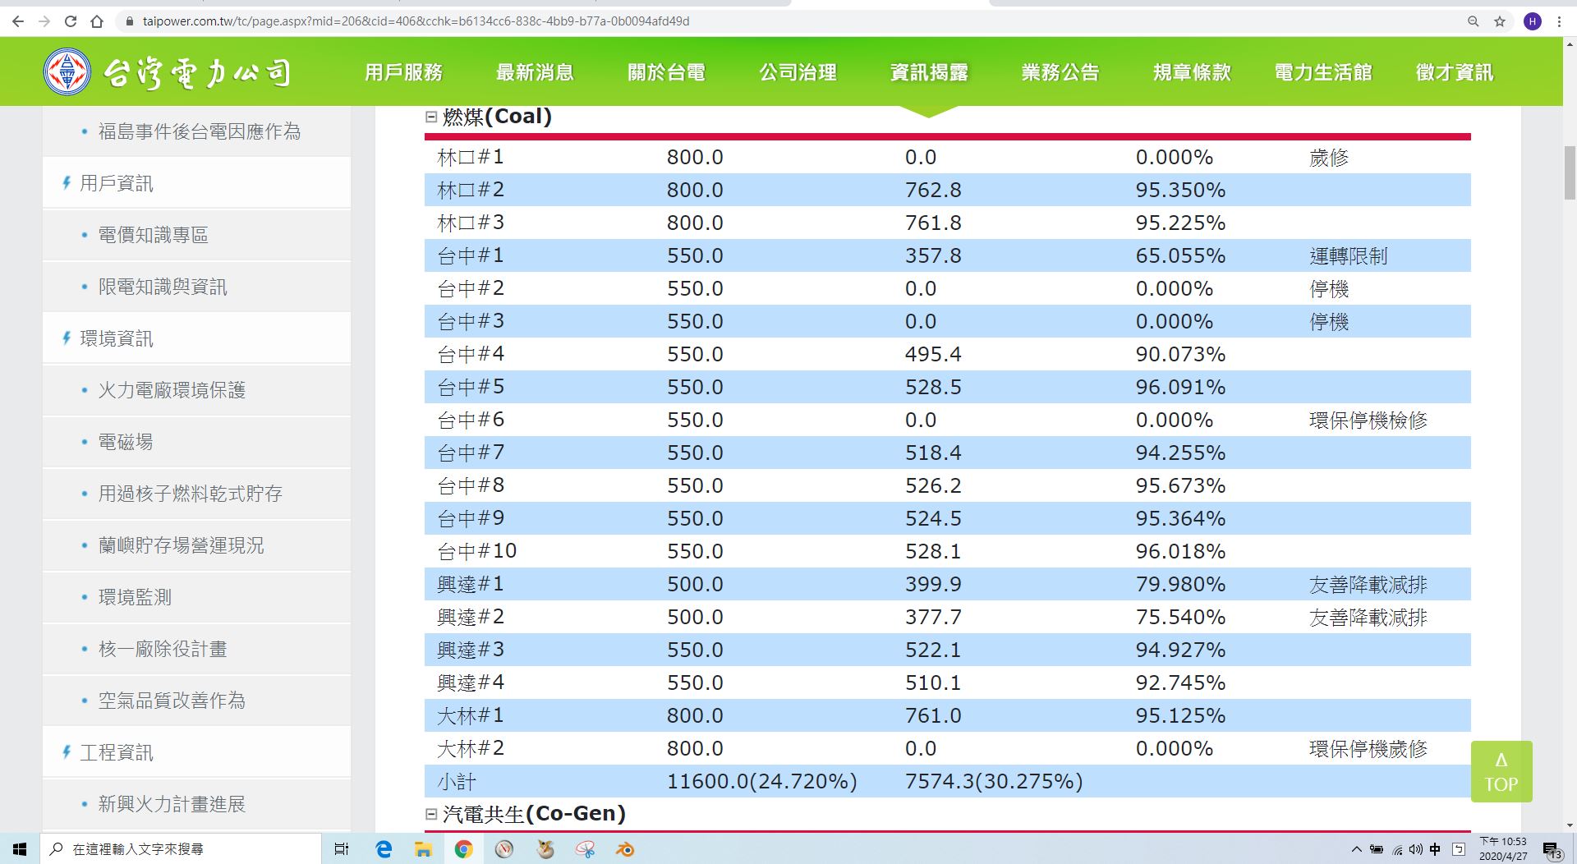Select 台中#6 status 環保停機檢修
Viewport: 1577px width, 864px height.
pos(1368,421)
